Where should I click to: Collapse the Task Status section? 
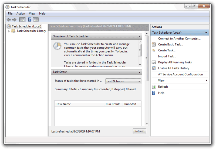point(139,72)
